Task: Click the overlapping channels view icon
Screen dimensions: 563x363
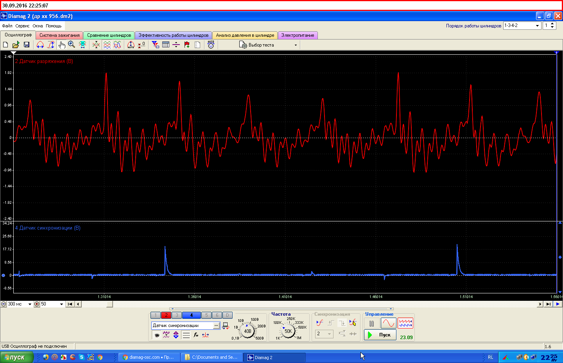Action: coord(96,45)
